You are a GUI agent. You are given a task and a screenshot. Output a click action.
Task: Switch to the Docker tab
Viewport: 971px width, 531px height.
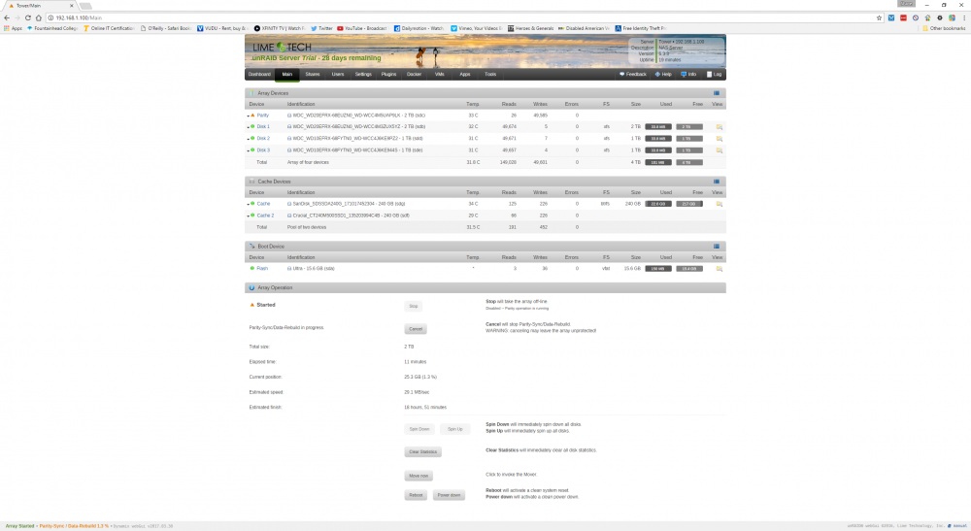(x=415, y=75)
